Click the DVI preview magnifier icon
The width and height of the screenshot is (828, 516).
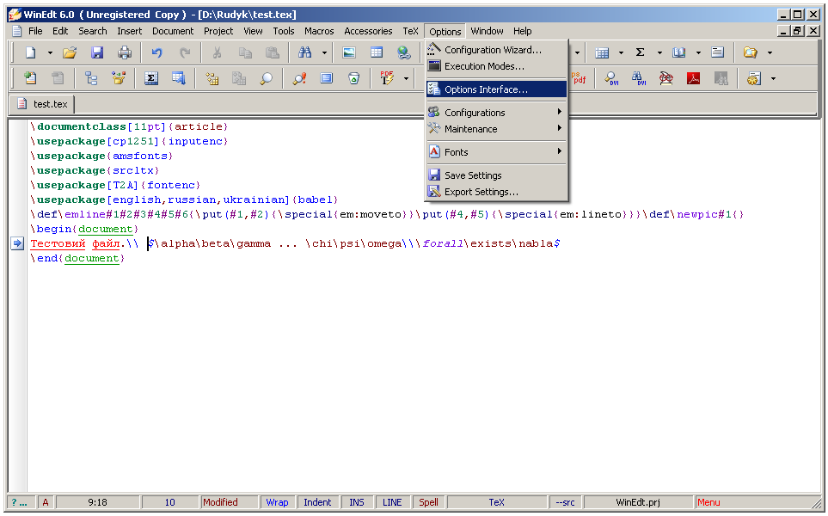click(611, 78)
